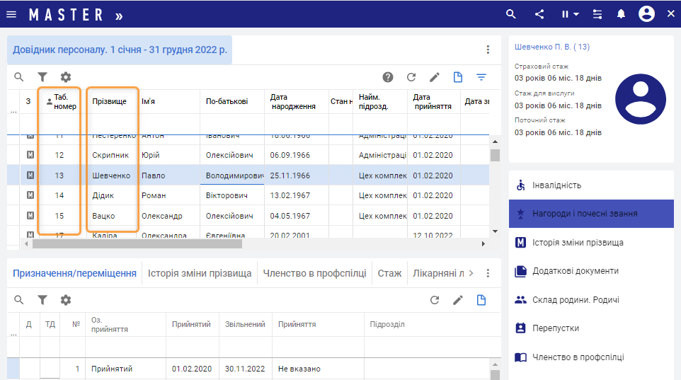This screenshot has width=681, height=380.
Task: Open the notifications bell
Action: click(621, 14)
